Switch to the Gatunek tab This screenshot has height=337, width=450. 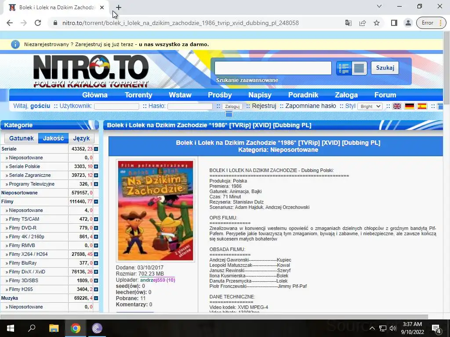coord(22,138)
